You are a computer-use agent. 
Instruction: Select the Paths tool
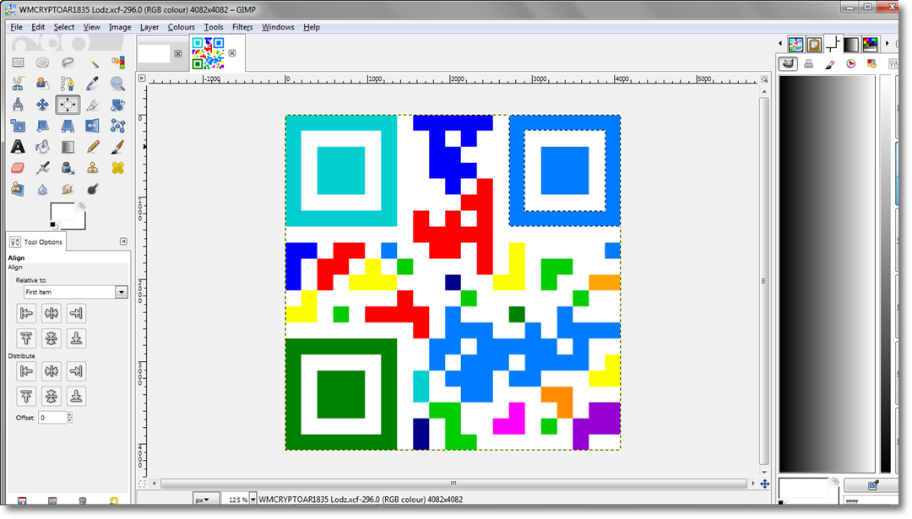coord(68,84)
